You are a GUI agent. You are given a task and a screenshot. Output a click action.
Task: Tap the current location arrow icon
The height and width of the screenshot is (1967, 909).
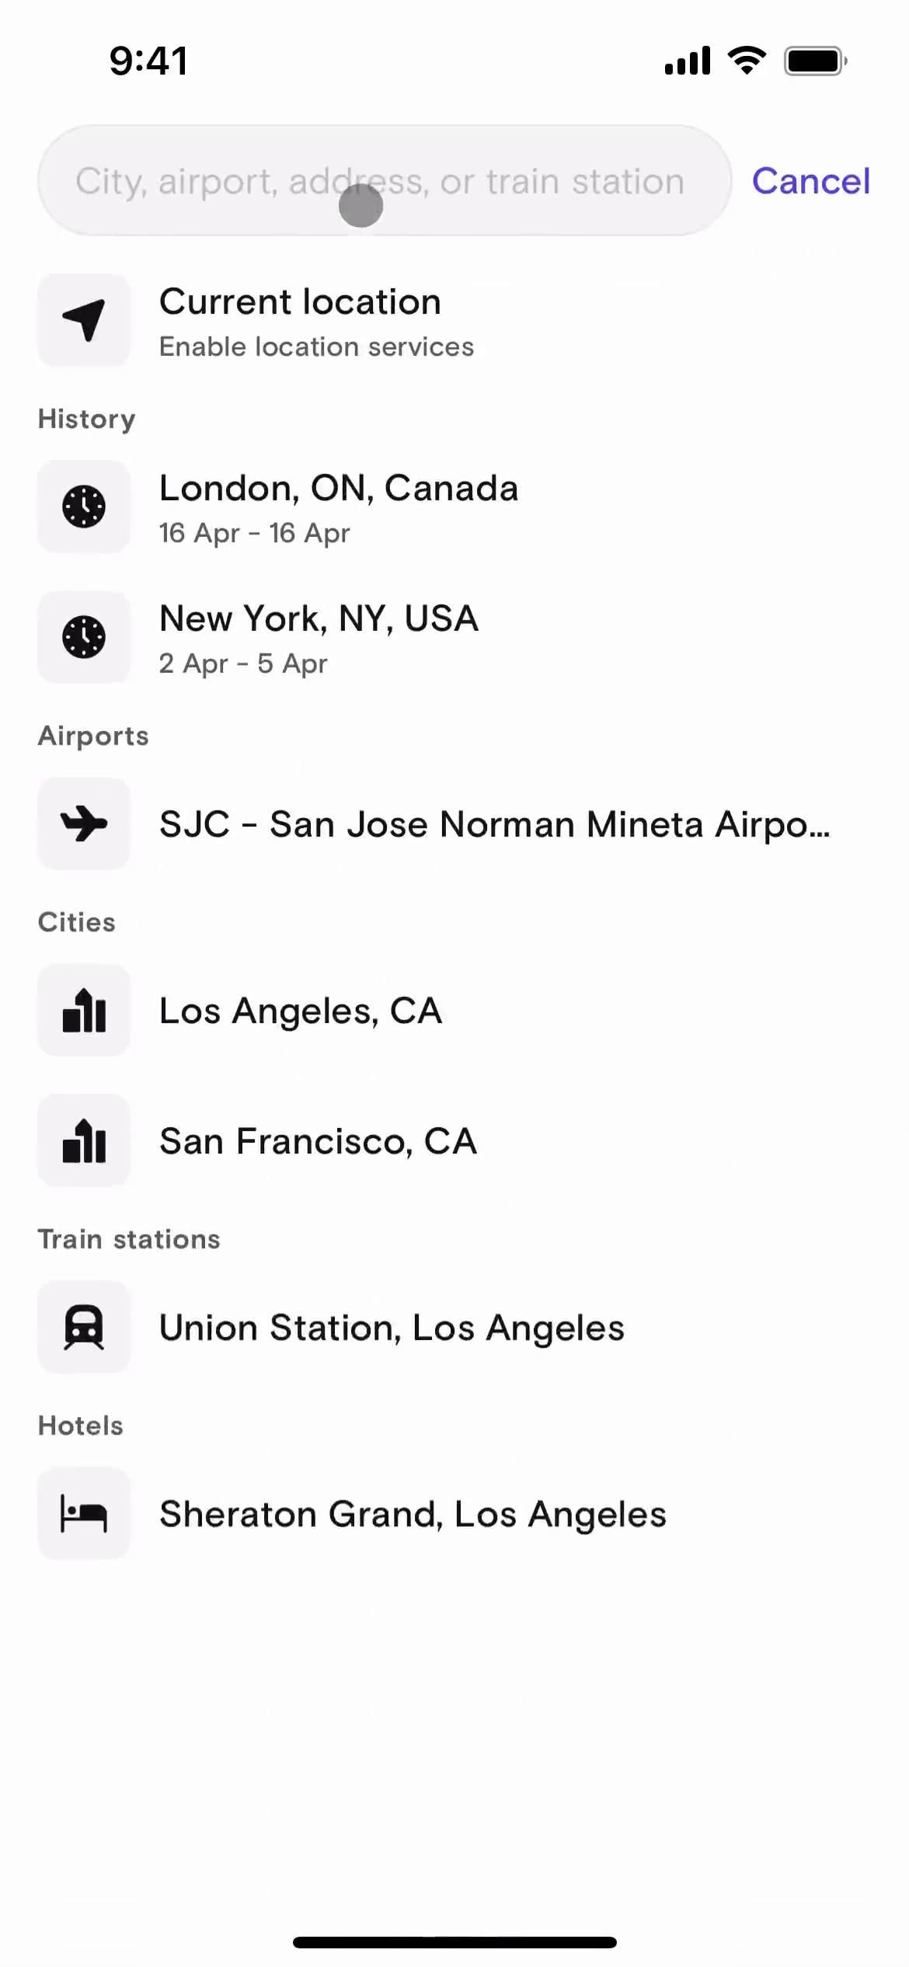pyautogui.click(x=84, y=319)
